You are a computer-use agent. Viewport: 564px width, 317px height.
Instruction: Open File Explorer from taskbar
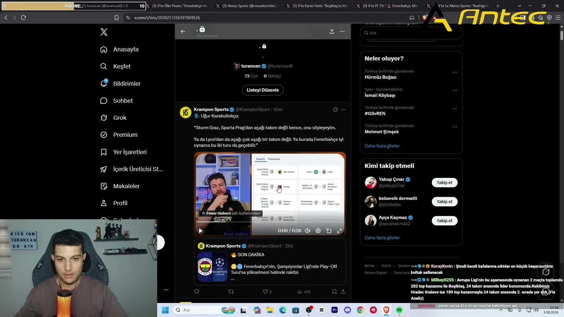point(270,310)
